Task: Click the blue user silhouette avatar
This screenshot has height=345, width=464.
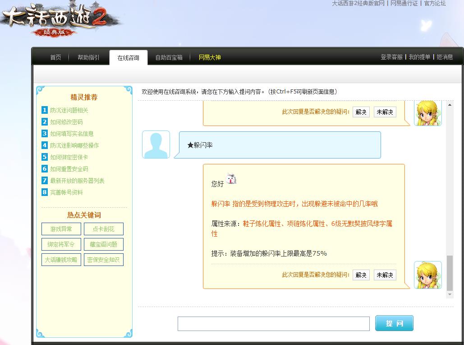Action: point(156,145)
